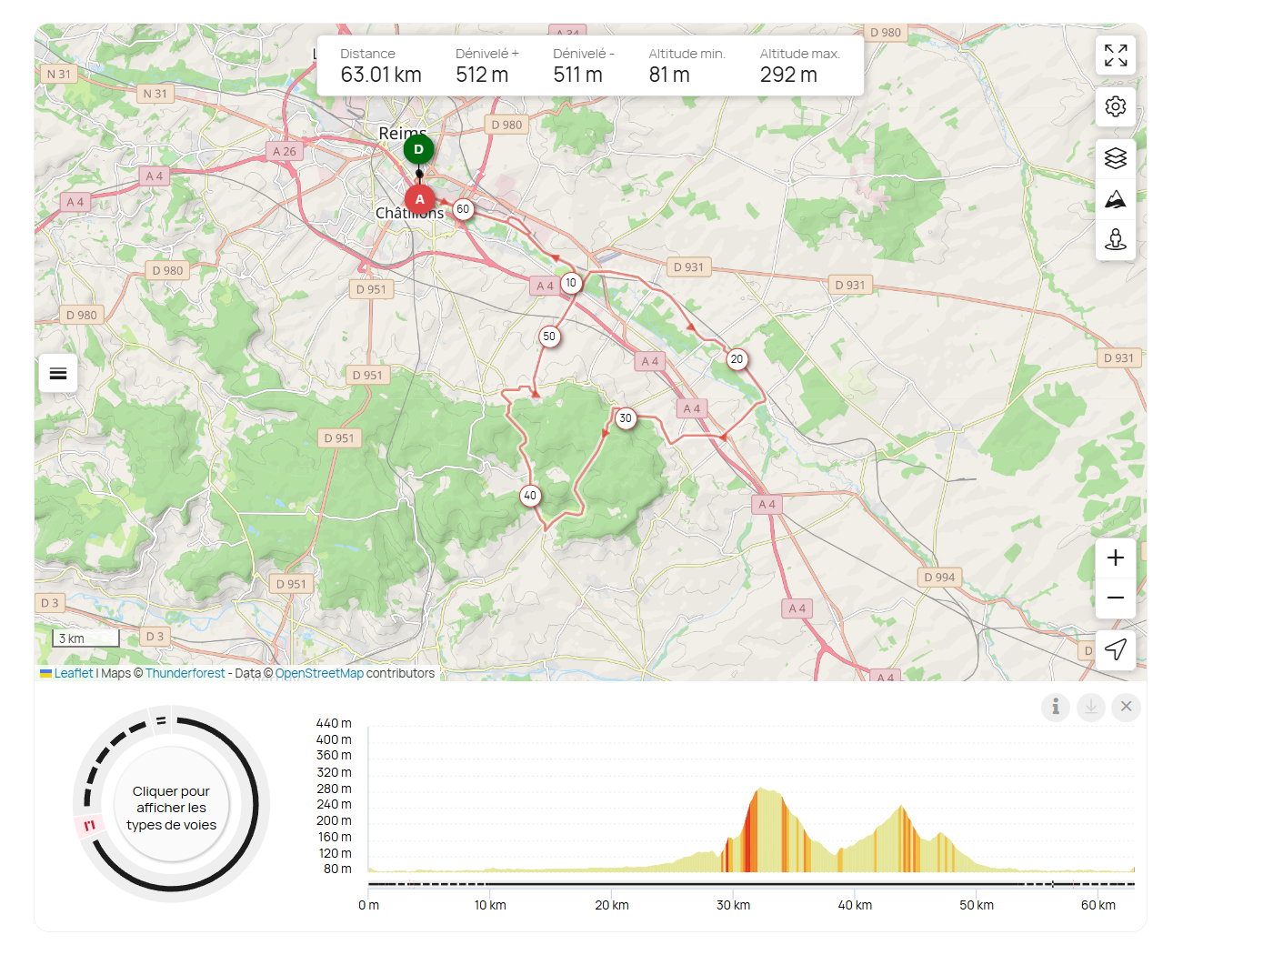
Task: Click the geolocation arrow icon
Action: (1116, 649)
